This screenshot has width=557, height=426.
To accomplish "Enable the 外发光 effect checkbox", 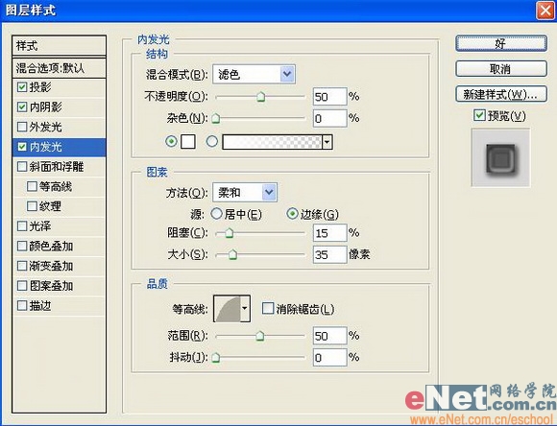I will [x=22, y=127].
